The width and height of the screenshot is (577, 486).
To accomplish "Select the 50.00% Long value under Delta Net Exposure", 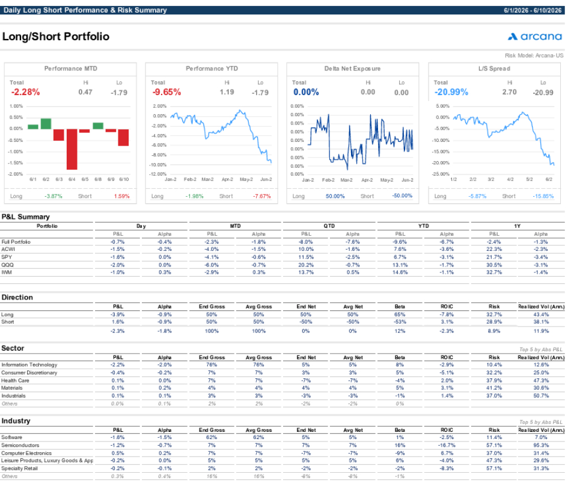I will click(x=335, y=196).
